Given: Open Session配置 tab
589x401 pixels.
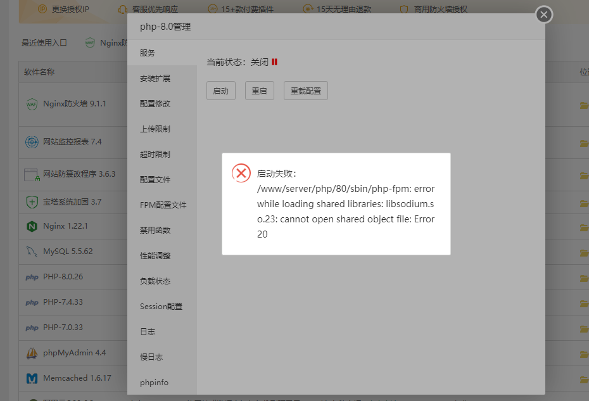Looking at the screenshot, I should point(162,307).
